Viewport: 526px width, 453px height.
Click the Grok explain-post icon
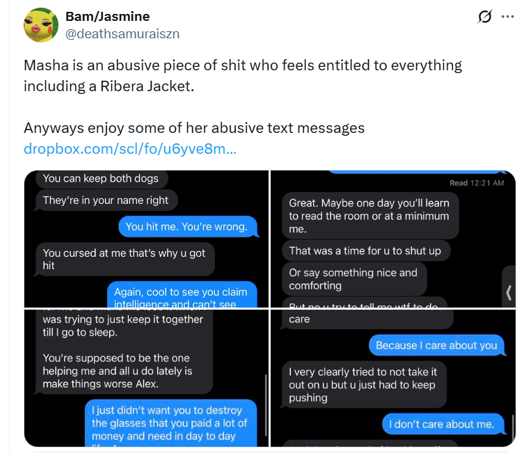[483, 17]
